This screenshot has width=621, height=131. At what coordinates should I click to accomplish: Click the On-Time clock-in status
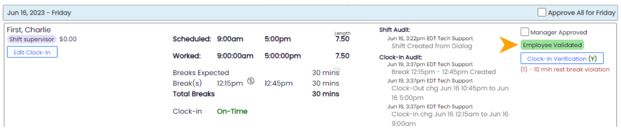pos(232,111)
